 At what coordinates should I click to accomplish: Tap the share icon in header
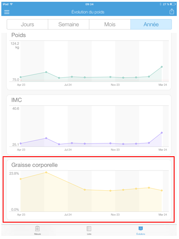[172, 12]
